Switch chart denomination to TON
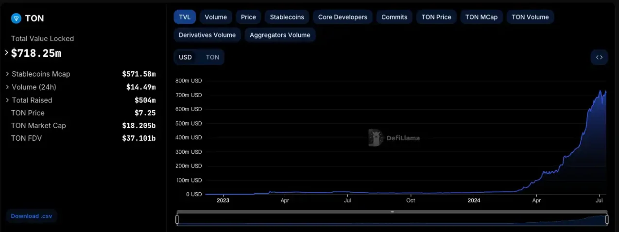The width and height of the screenshot is (619, 232). click(x=212, y=57)
